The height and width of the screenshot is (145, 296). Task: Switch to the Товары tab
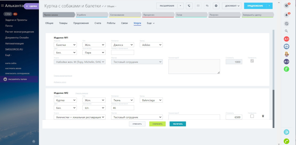coord(63,23)
